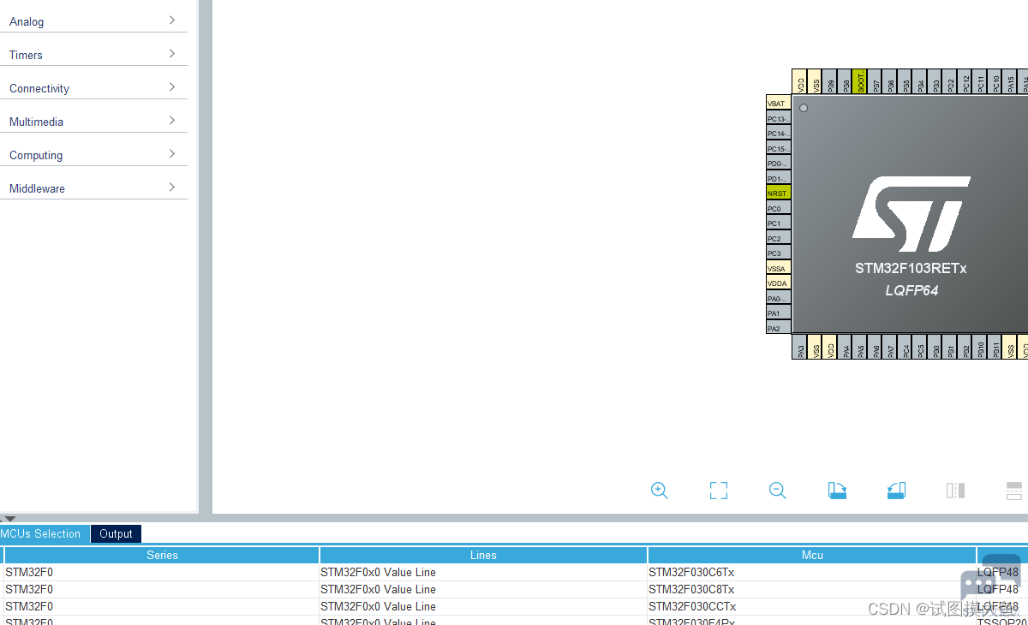
Task: Click the PC15 pin on the chip
Action: click(x=779, y=148)
